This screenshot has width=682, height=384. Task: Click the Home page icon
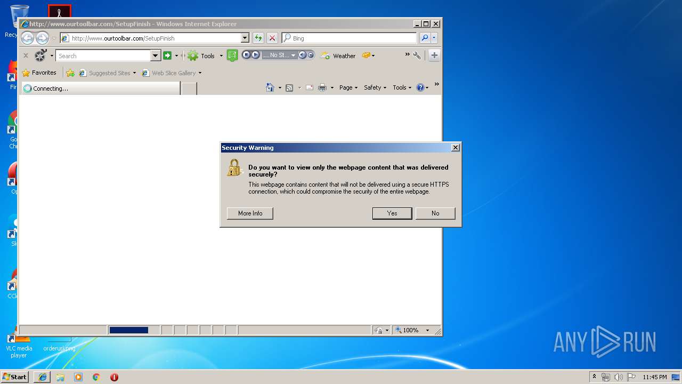[270, 87]
